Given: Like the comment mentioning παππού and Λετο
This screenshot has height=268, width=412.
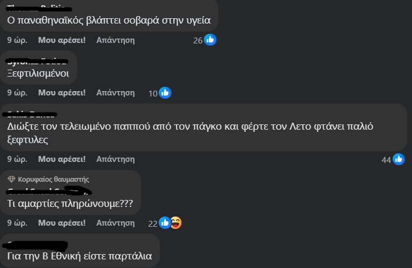Looking at the screenshot, I should point(62,159).
